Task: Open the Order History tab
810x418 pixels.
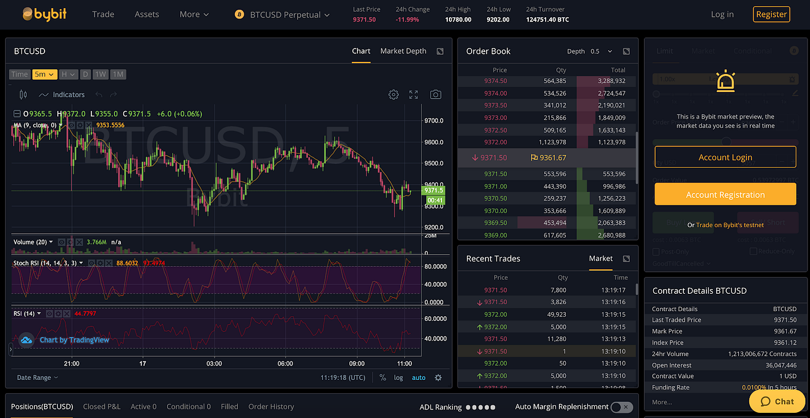Action: pyautogui.click(x=271, y=406)
